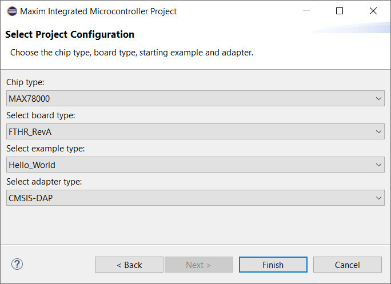Click the arrow on the FTHR_RevA combo box
Viewport: 391px width, 284px height.
[x=379, y=131]
